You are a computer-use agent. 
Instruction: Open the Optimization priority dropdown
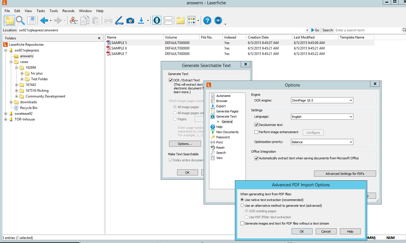coord(322,142)
